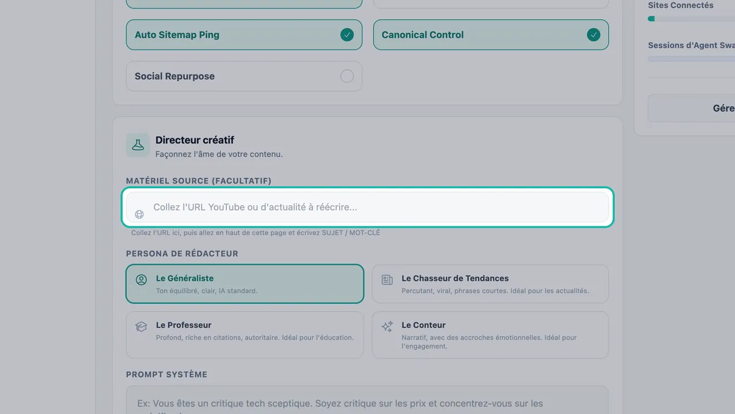This screenshot has height=414, width=735.
Task: Click the 'Collez l'URL ici' hint text
Action: click(x=256, y=233)
